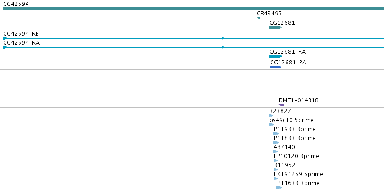
Task: Click the 323827 label text
Action: (280, 111)
